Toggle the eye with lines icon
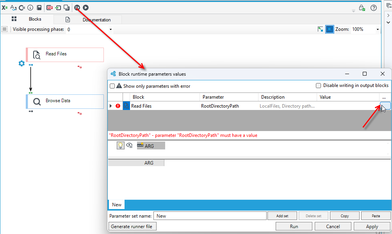The width and height of the screenshot is (392, 234). point(129,145)
